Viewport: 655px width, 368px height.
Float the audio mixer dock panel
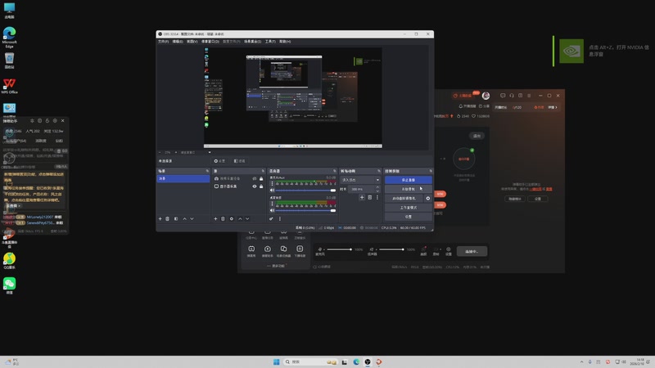(334, 171)
